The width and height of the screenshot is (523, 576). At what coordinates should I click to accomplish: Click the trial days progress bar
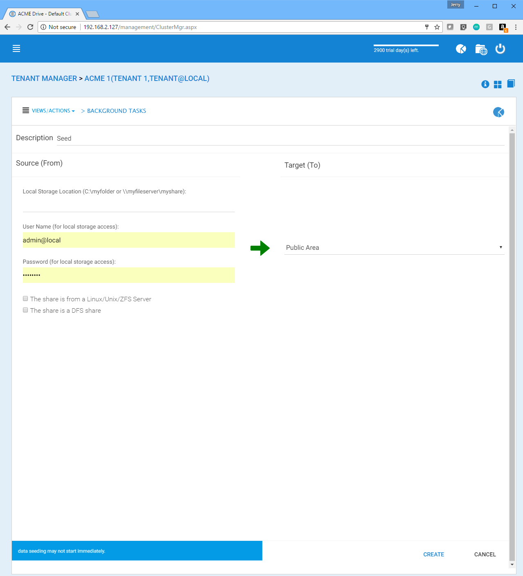pos(406,45)
